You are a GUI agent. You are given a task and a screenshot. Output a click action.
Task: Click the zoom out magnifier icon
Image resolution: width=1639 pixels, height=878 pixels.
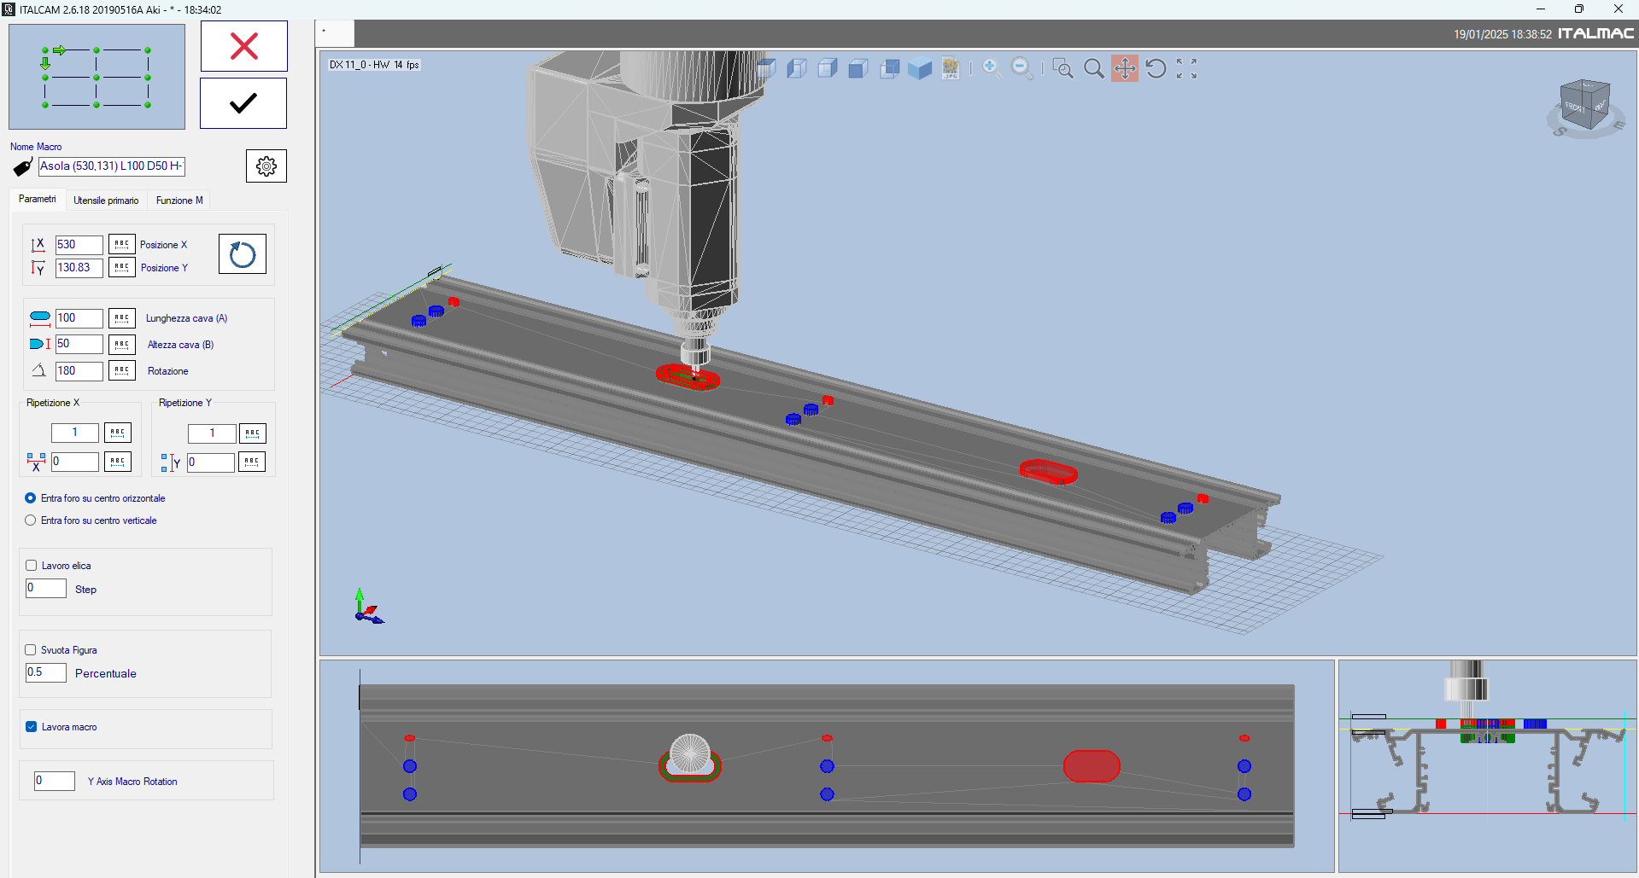[1021, 68]
